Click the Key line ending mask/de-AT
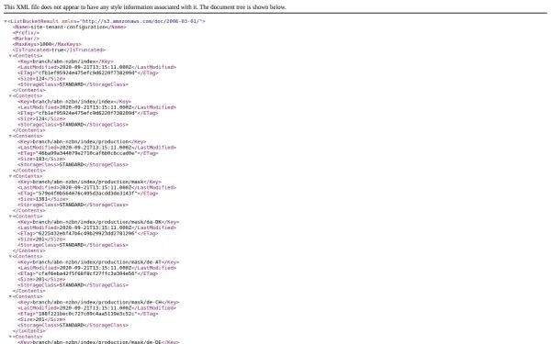 98,262
